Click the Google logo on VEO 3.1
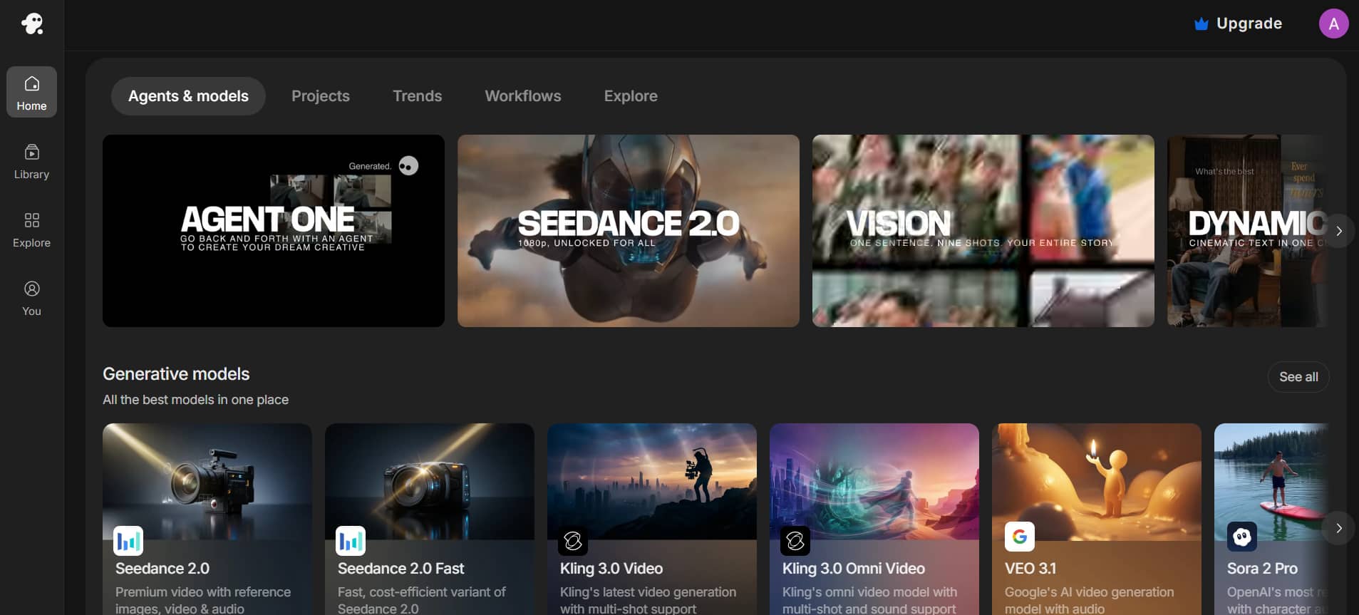This screenshot has height=615, width=1359. (x=1020, y=537)
